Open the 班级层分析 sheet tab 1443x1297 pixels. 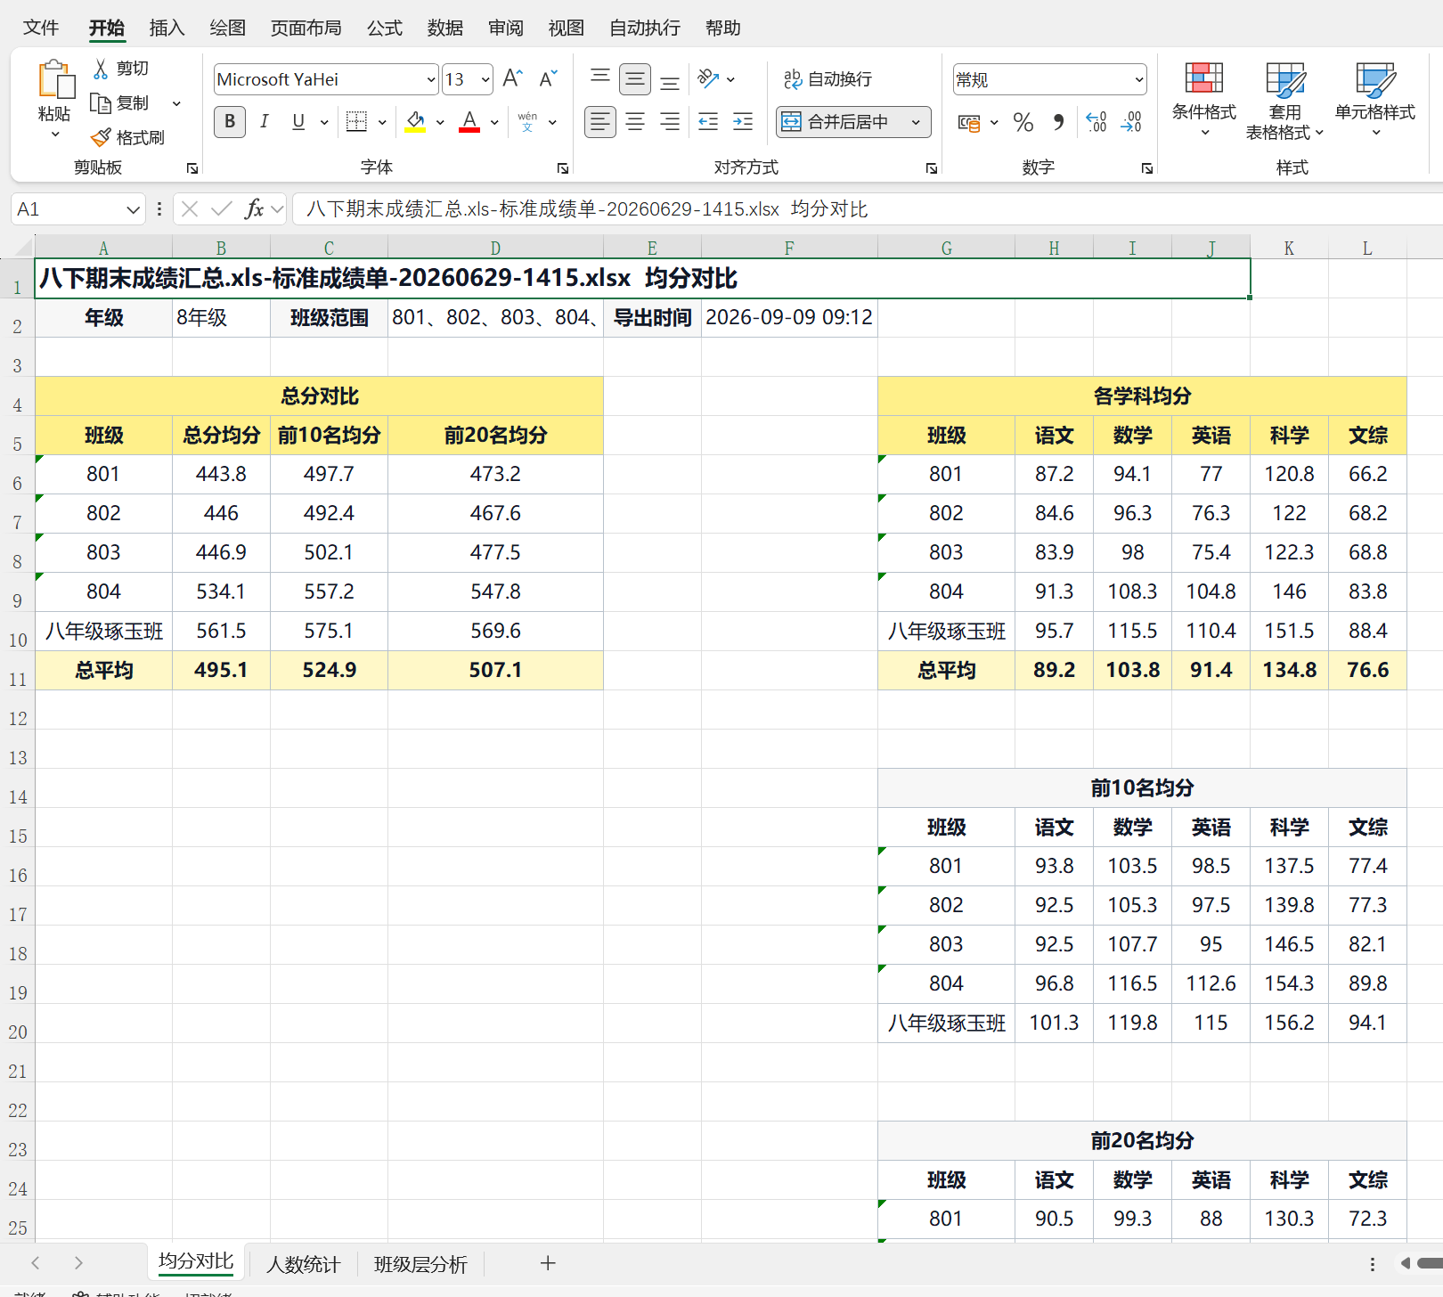[x=420, y=1264]
